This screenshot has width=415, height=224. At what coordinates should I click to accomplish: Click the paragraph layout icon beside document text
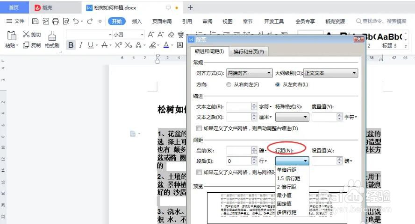[x=133, y=133]
